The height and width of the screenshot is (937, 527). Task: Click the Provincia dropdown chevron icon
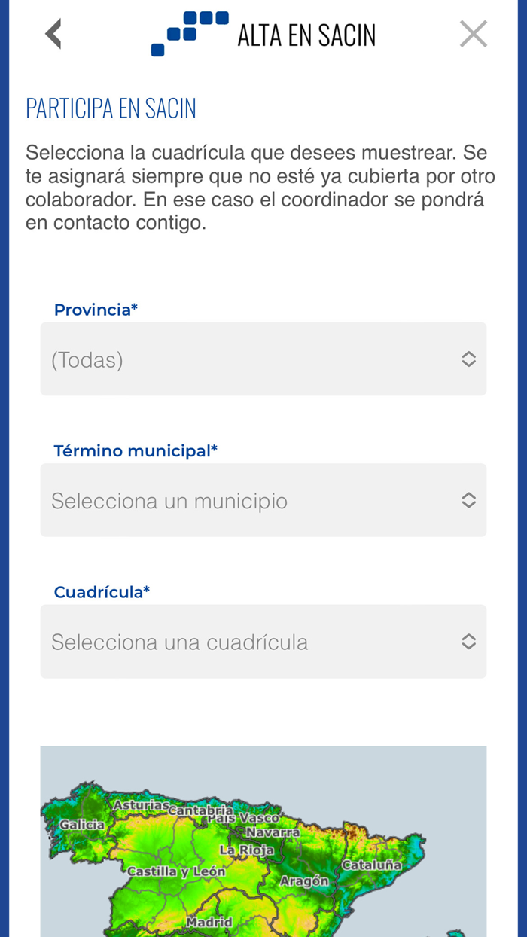[468, 359]
